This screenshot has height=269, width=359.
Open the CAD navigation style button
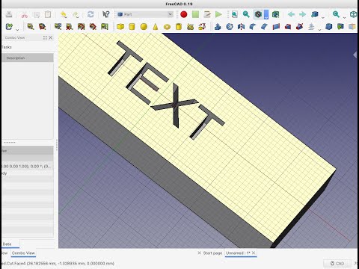(337, 263)
